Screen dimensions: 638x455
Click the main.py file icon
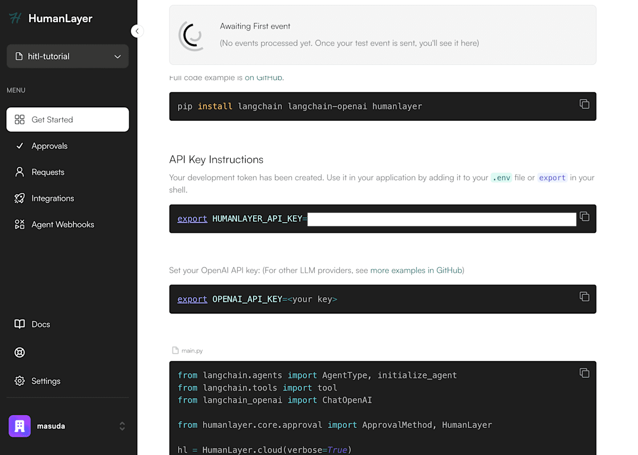pos(175,350)
